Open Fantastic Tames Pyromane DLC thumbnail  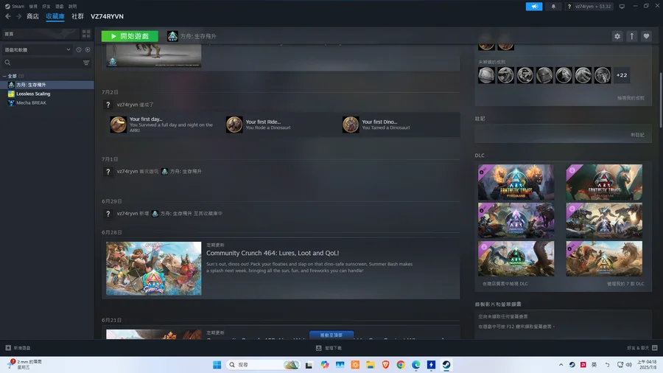click(516, 182)
